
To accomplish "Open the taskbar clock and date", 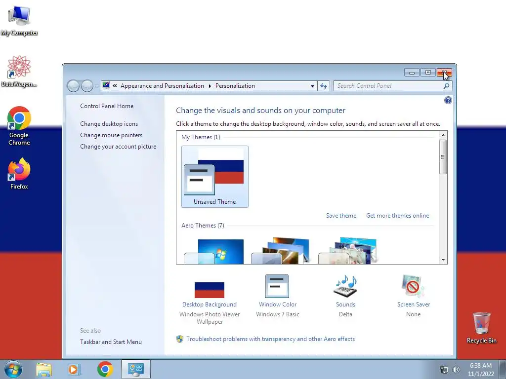I will tap(481, 370).
